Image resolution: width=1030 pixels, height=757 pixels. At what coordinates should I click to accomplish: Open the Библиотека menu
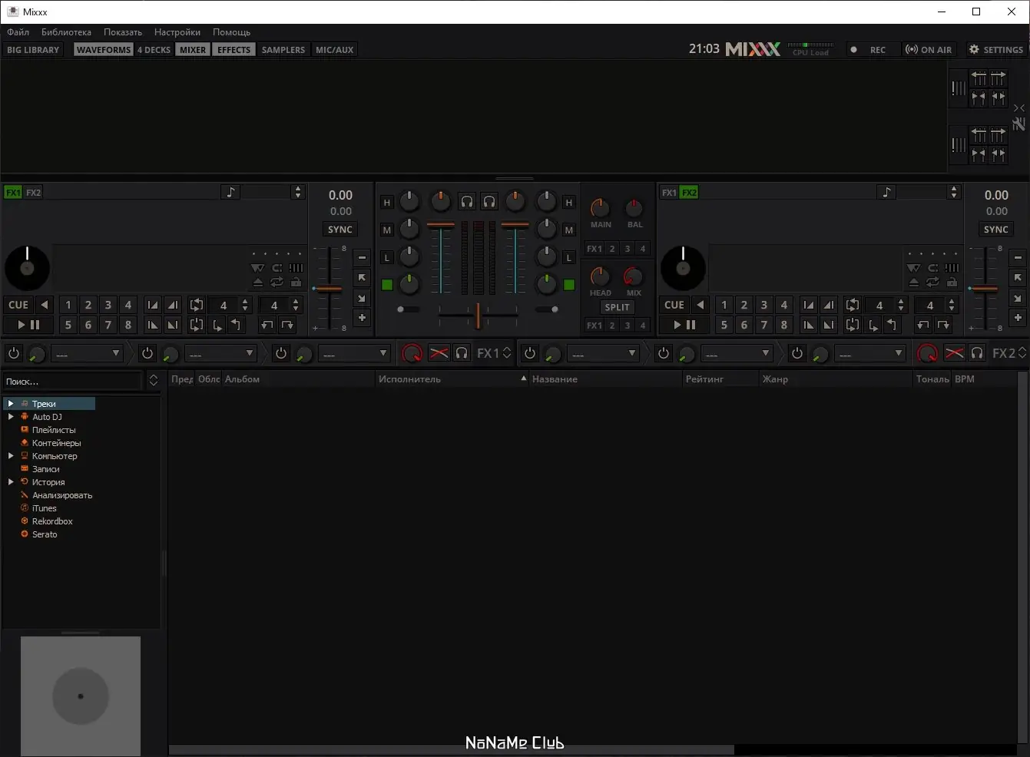coord(66,32)
